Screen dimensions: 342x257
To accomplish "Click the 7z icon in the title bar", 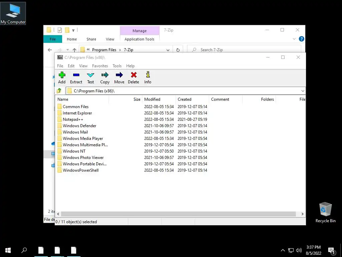I will pos(60,57).
